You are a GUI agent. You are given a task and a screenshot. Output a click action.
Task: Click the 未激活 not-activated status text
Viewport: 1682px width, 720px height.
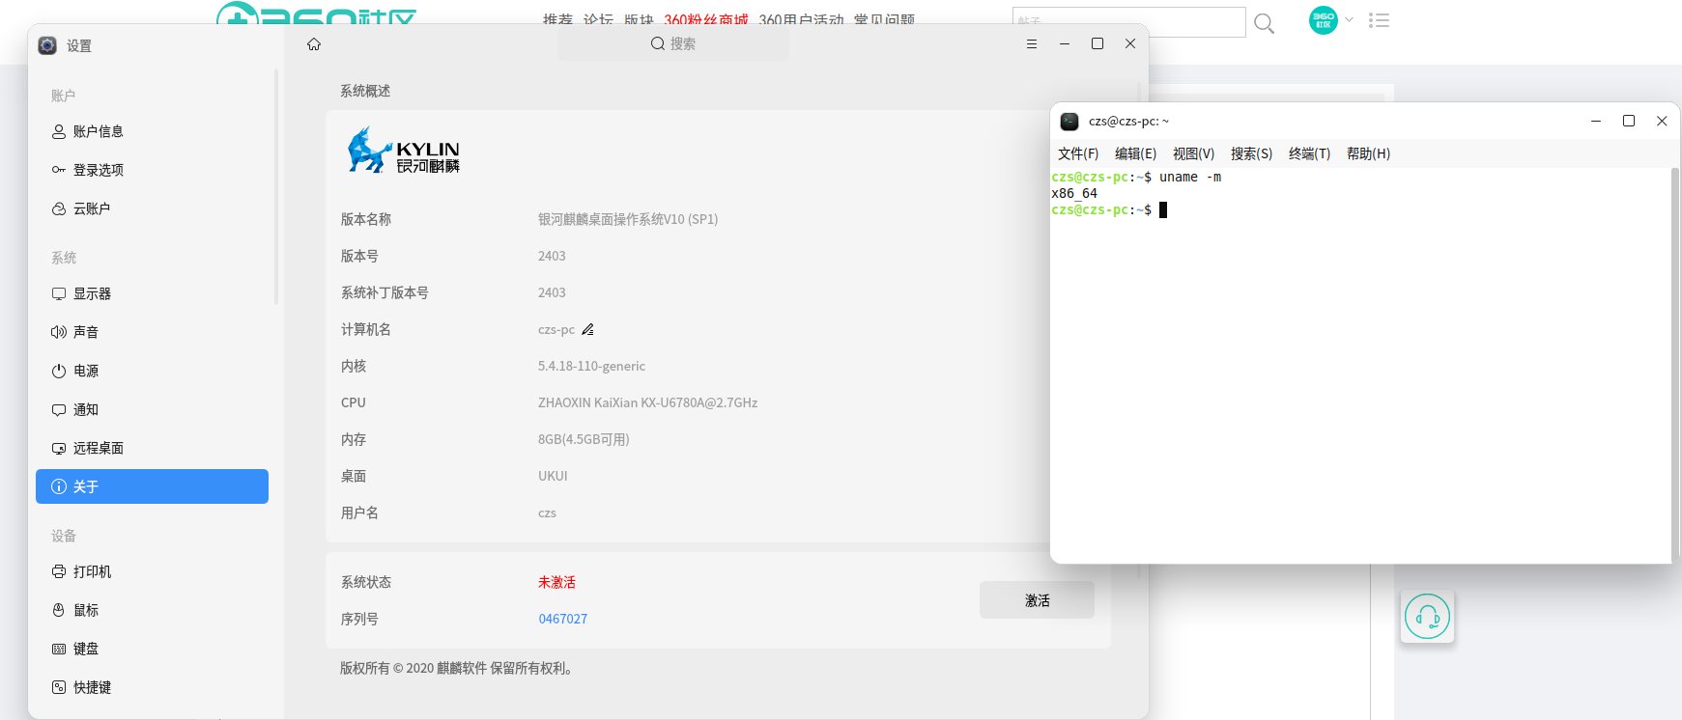(556, 583)
